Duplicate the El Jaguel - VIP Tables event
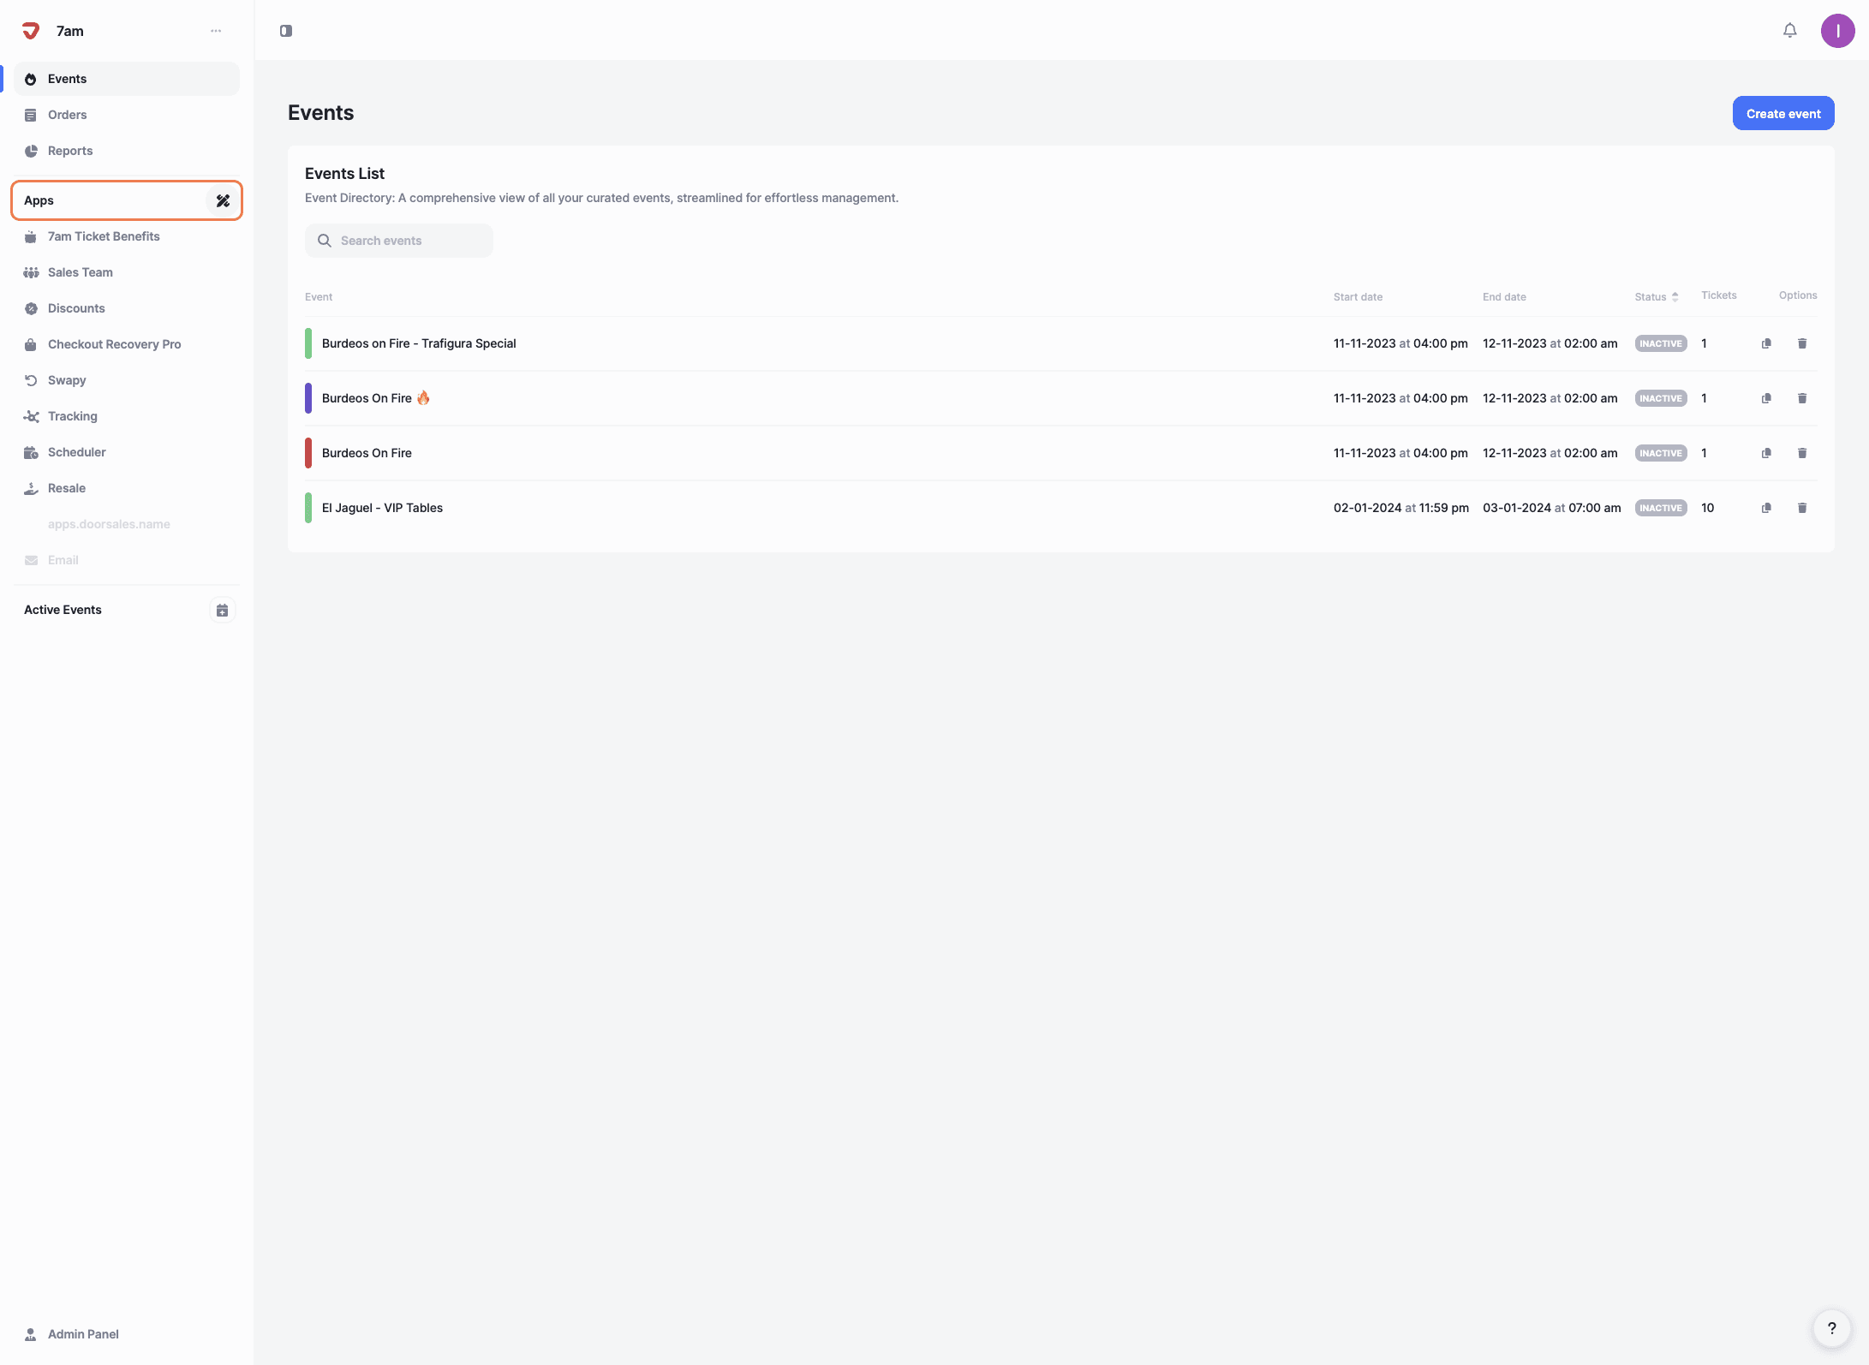This screenshot has height=1365, width=1869. (x=1766, y=508)
